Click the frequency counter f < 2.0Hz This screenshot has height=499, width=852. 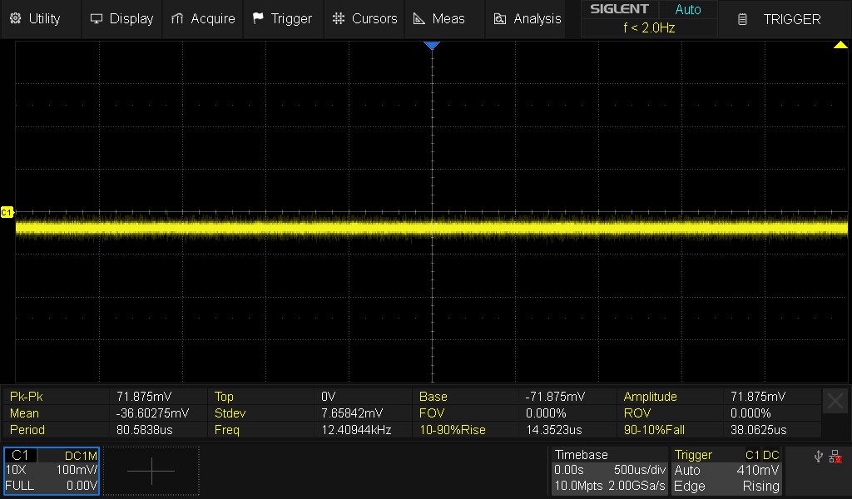click(x=649, y=27)
